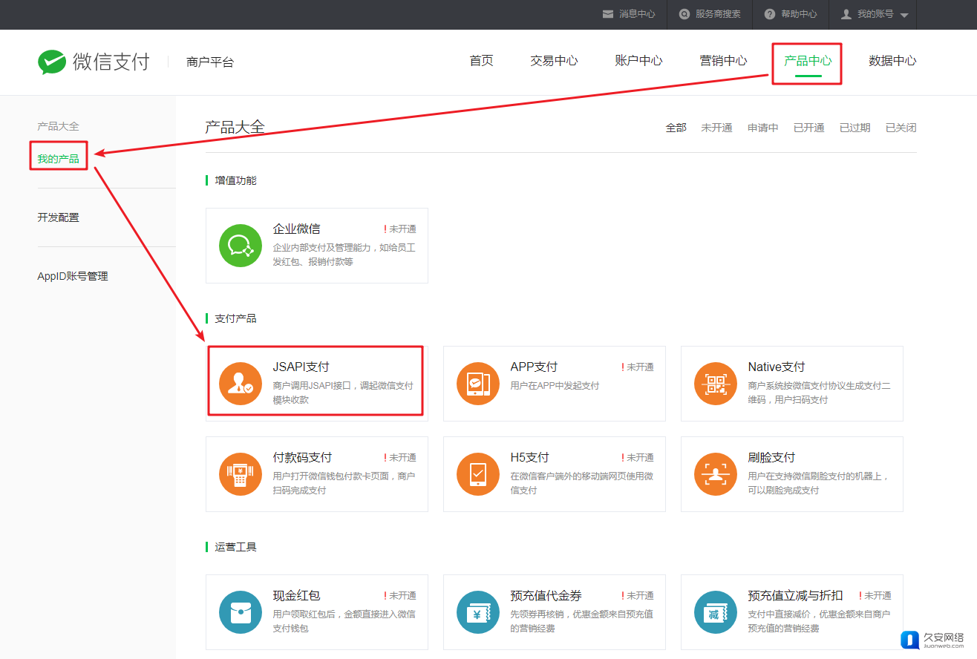Image resolution: width=977 pixels, height=659 pixels.
Task: Click the 刷脸支付 product title
Action: coord(772,457)
